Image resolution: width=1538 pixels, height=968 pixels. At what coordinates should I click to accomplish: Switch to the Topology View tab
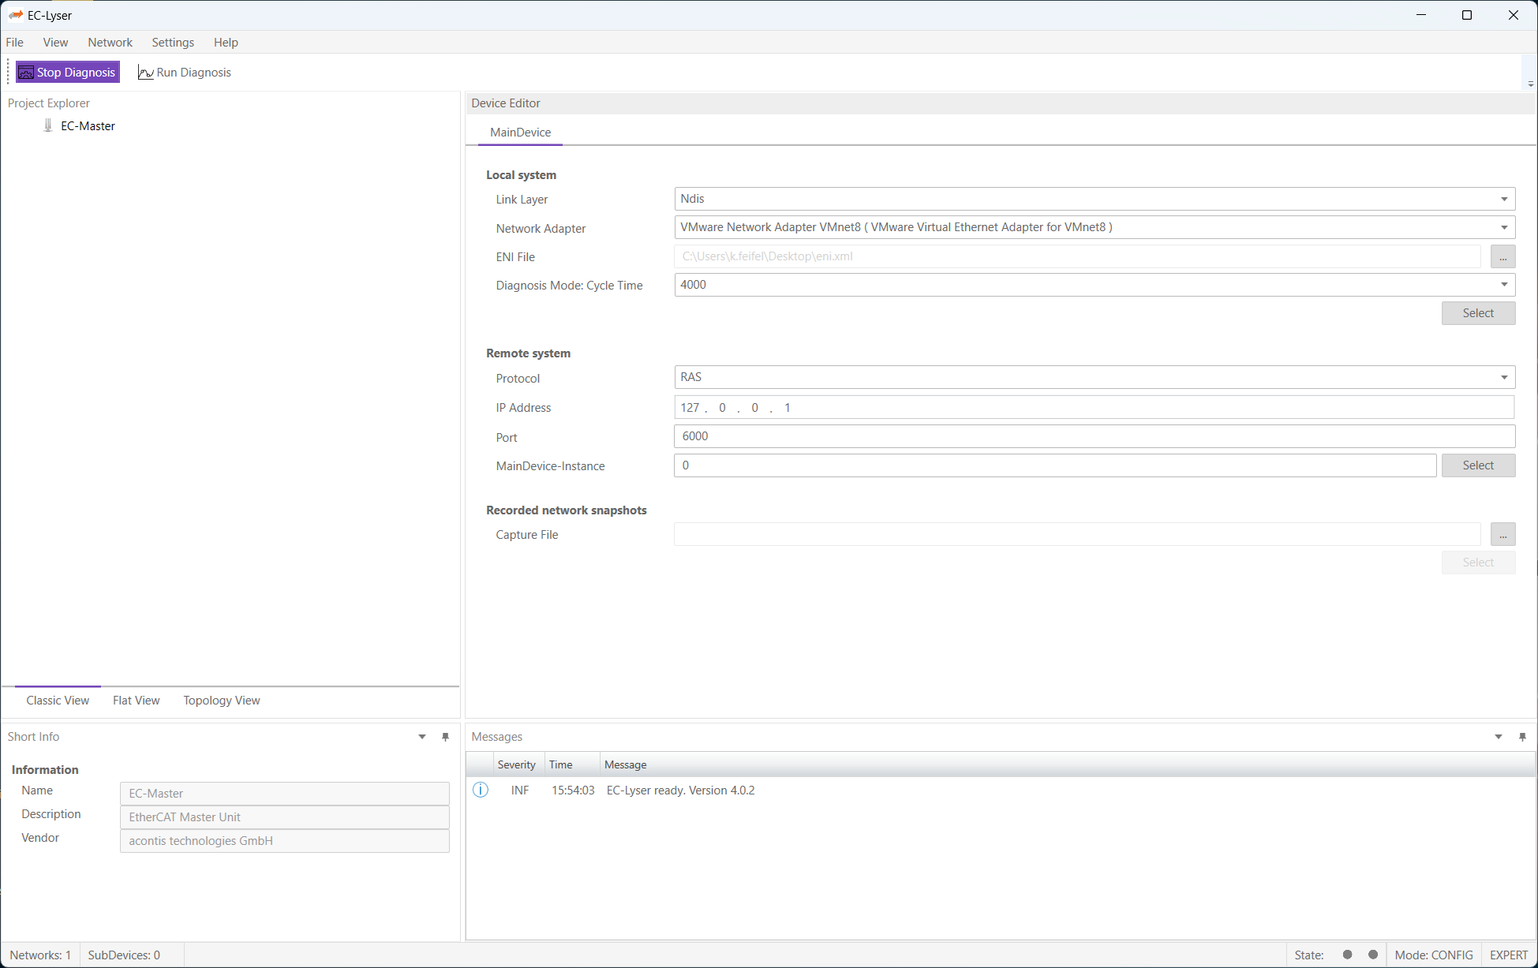221,701
